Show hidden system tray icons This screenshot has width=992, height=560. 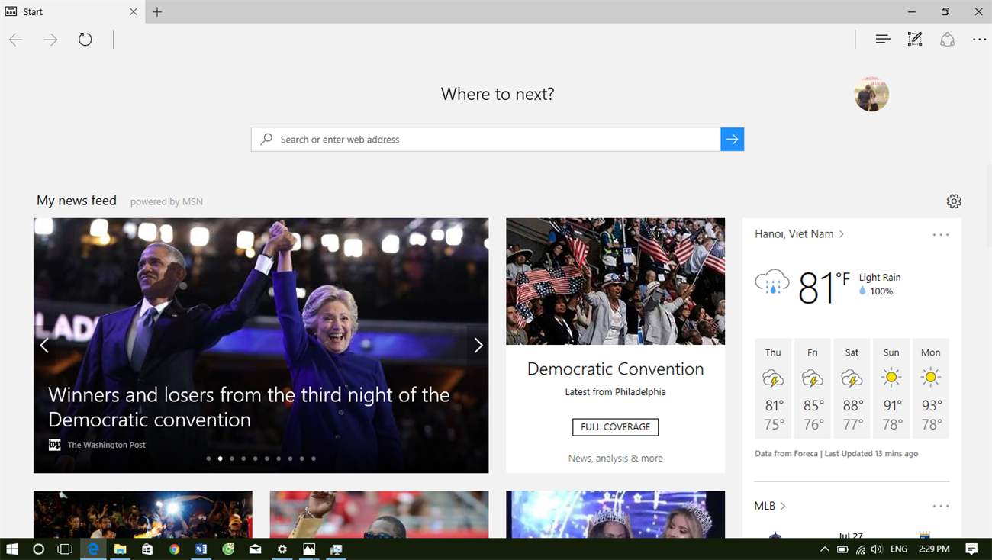pos(824,549)
